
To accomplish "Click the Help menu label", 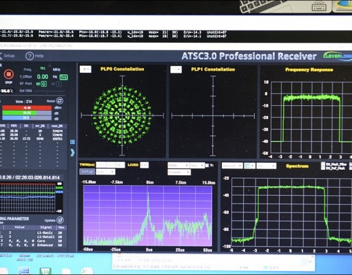I will click(x=39, y=56).
